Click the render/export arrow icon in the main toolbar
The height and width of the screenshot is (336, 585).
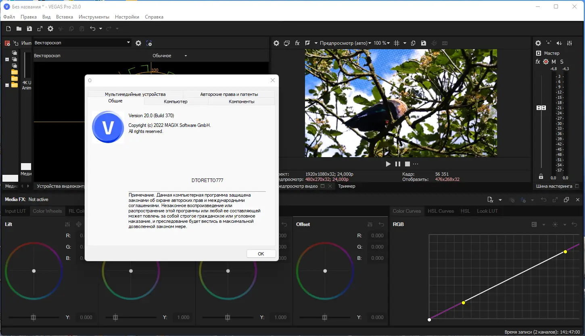40,29
